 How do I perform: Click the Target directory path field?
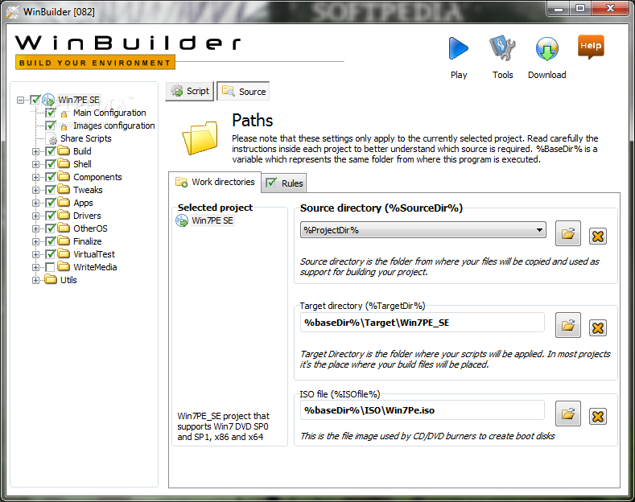click(x=422, y=323)
